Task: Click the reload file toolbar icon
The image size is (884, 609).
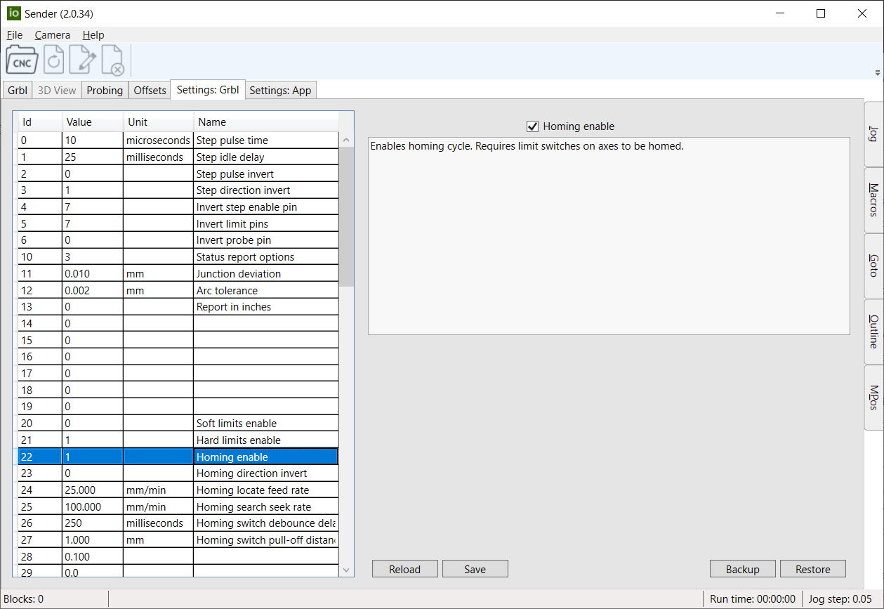Action: [x=54, y=60]
